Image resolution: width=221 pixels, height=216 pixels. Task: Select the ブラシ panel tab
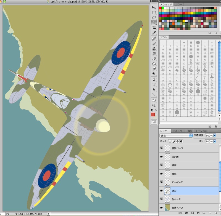tap(164, 37)
